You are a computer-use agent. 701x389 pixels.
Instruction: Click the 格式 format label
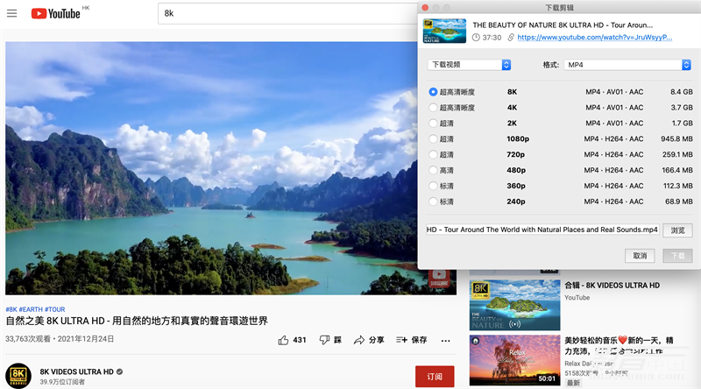point(551,65)
